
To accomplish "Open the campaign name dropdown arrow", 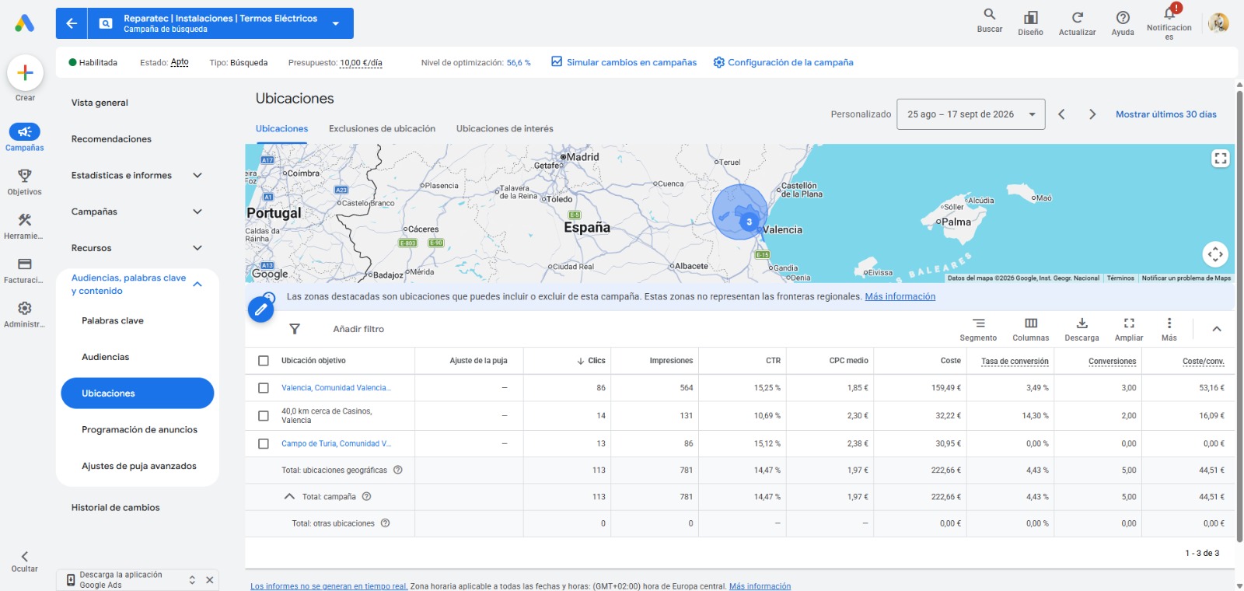I will click(336, 23).
